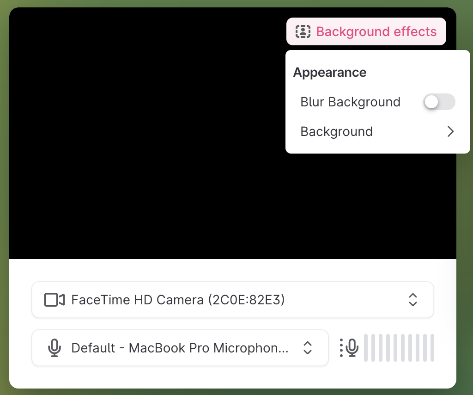Click the up-down chevron in the microphone selector
Image resolution: width=473 pixels, height=395 pixels.
(x=307, y=348)
